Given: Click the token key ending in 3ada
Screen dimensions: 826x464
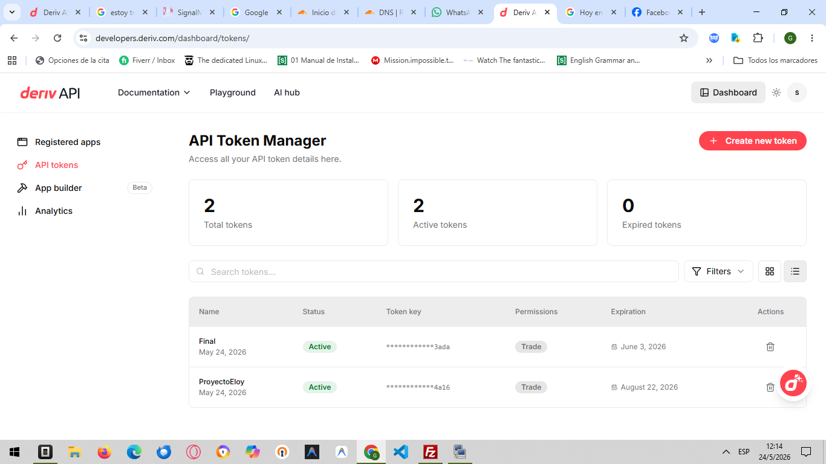Looking at the screenshot, I should click(418, 347).
